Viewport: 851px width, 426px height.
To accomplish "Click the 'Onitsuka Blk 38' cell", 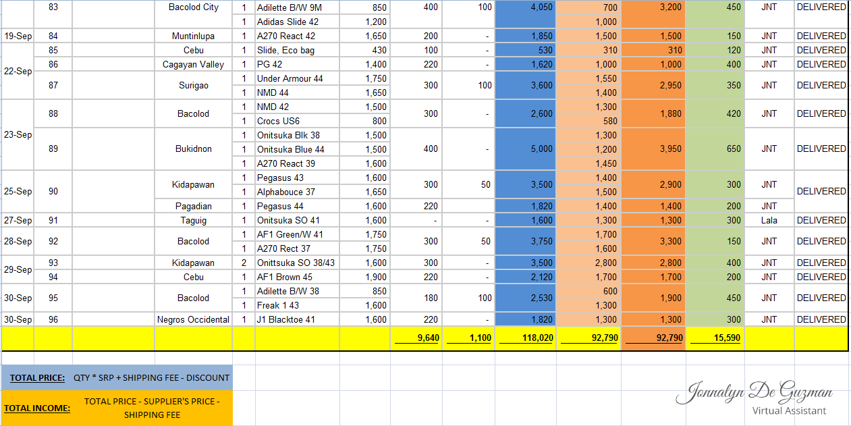I will [x=297, y=135].
